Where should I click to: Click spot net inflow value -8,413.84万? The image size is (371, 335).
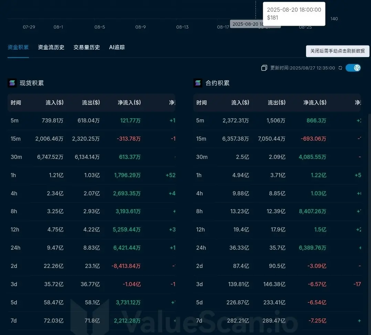pyautogui.click(x=126, y=266)
